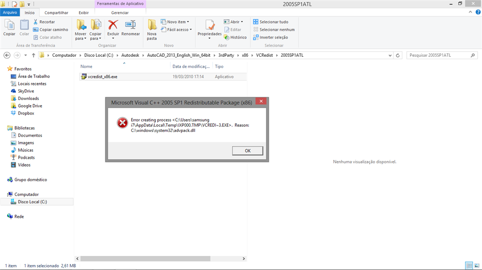
Task: Open the Fácil acesso dropdown
Action: 177,30
